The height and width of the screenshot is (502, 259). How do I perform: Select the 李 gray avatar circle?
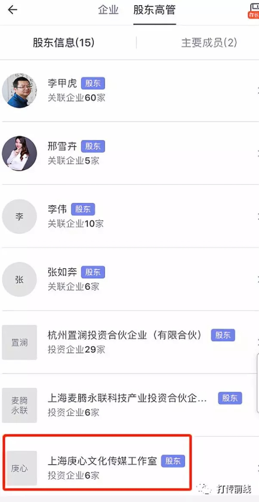point(20,216)
